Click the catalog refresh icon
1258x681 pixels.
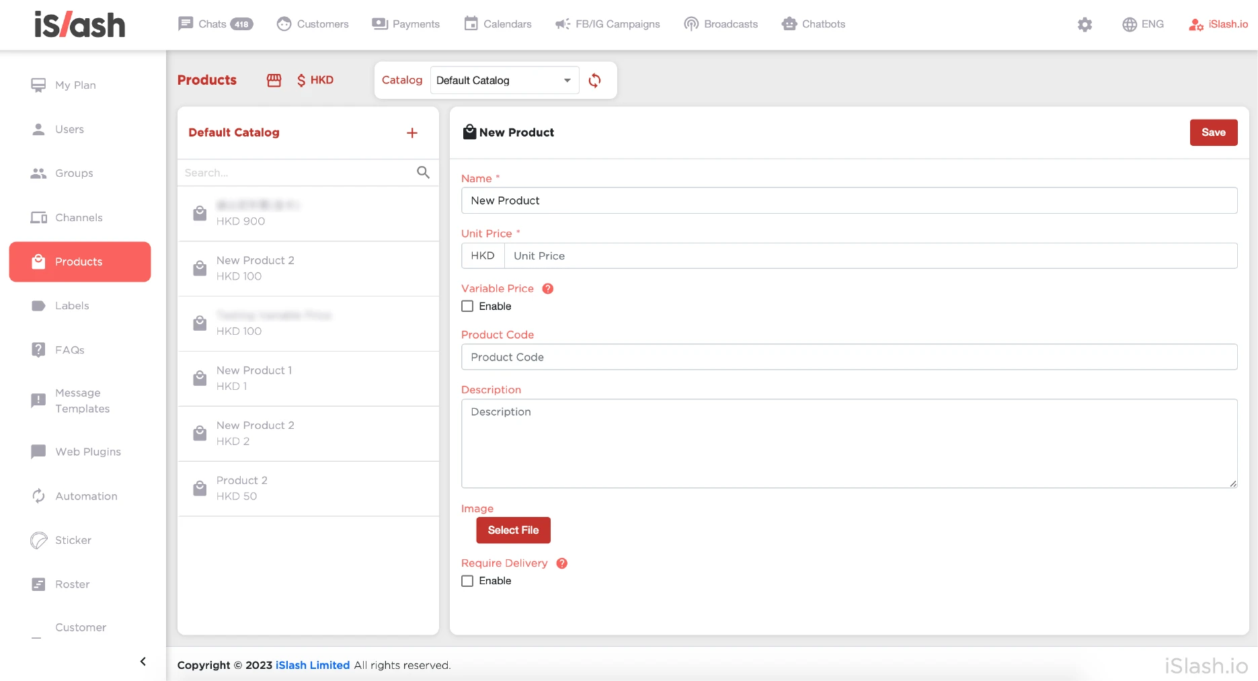[x=594, y=81]
